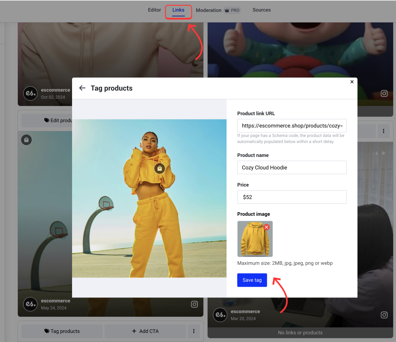The height and width of the screenshot is (342, 396).
Task: Select the shopping bag tag on the model photo
Action: click(159, 168)
